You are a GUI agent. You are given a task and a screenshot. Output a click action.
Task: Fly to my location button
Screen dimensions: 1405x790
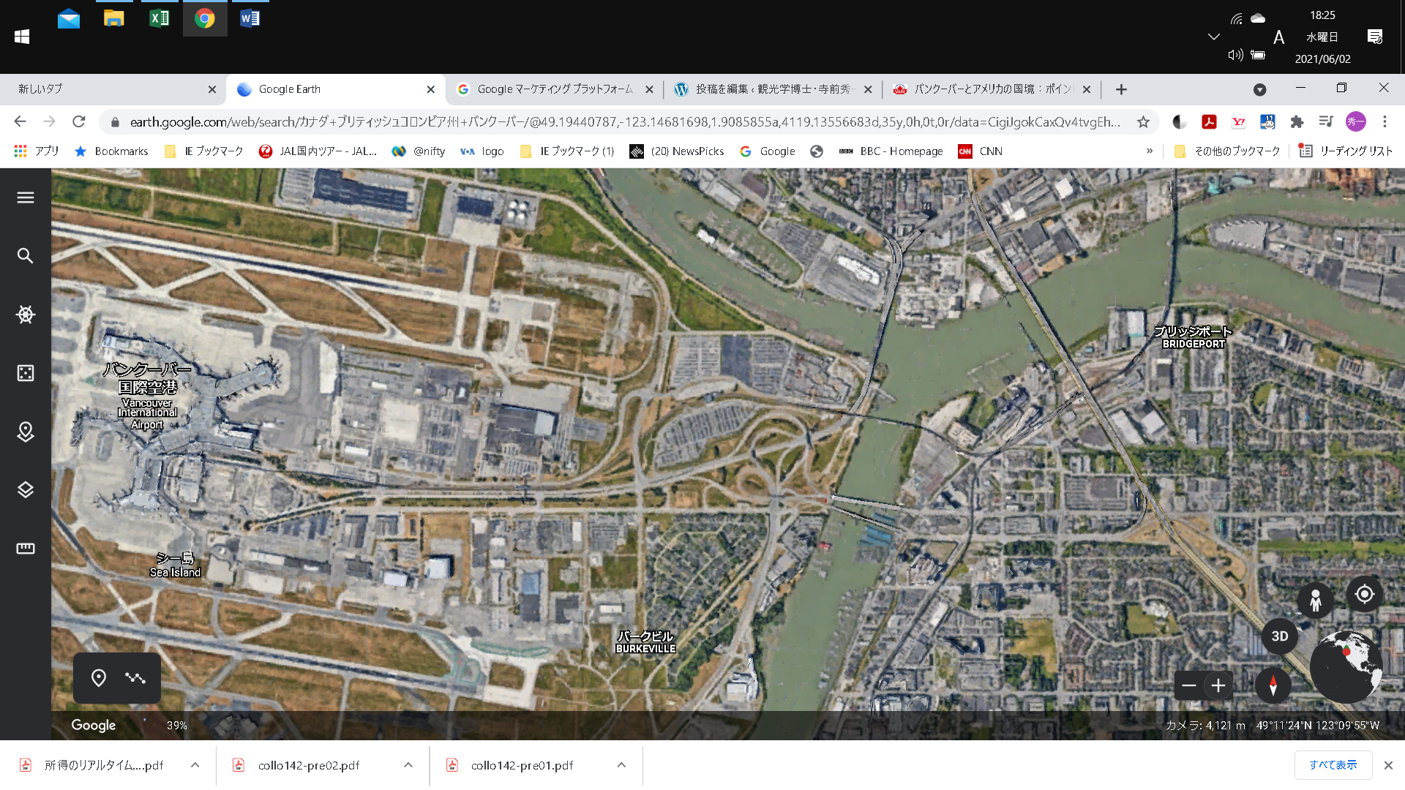tap(1364, 594)
